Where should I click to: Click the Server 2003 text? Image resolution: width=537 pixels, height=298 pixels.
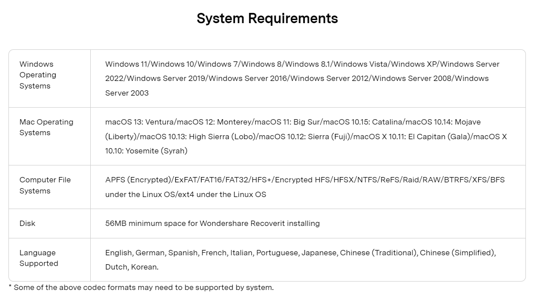pos(127,93)
